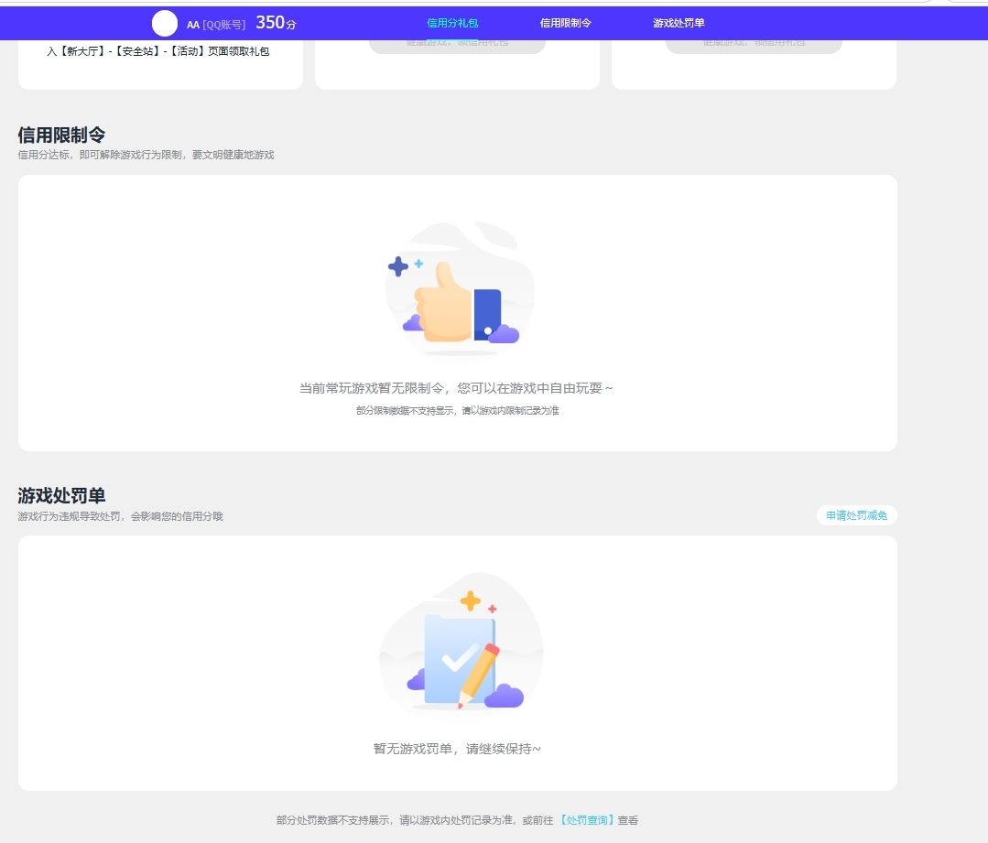Screen dimensions: 988x843
Task: Click the note 部分限制数据不支持显示
Action: tap(405, 411)
